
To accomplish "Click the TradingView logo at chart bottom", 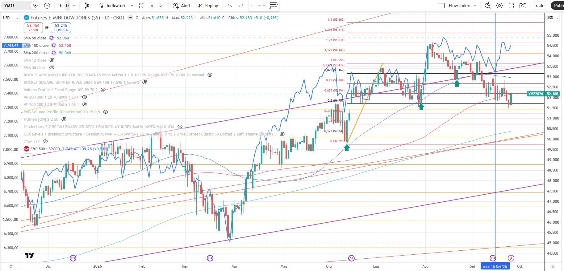I will (29, 256).
